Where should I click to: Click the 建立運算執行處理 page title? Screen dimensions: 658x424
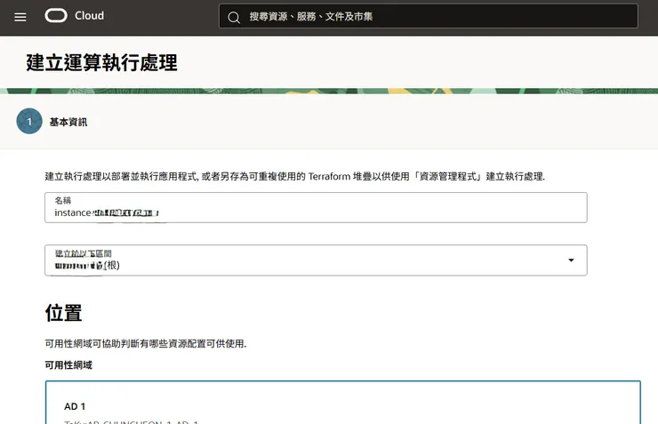pos(101,62)
